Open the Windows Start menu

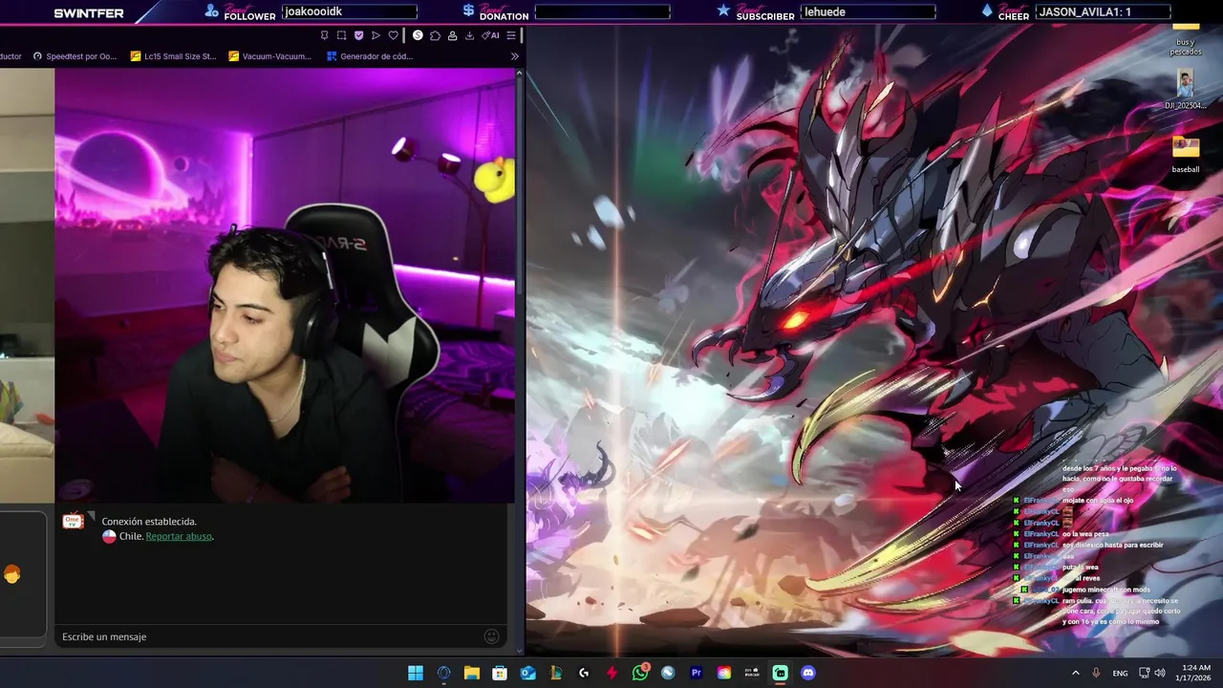416,673
